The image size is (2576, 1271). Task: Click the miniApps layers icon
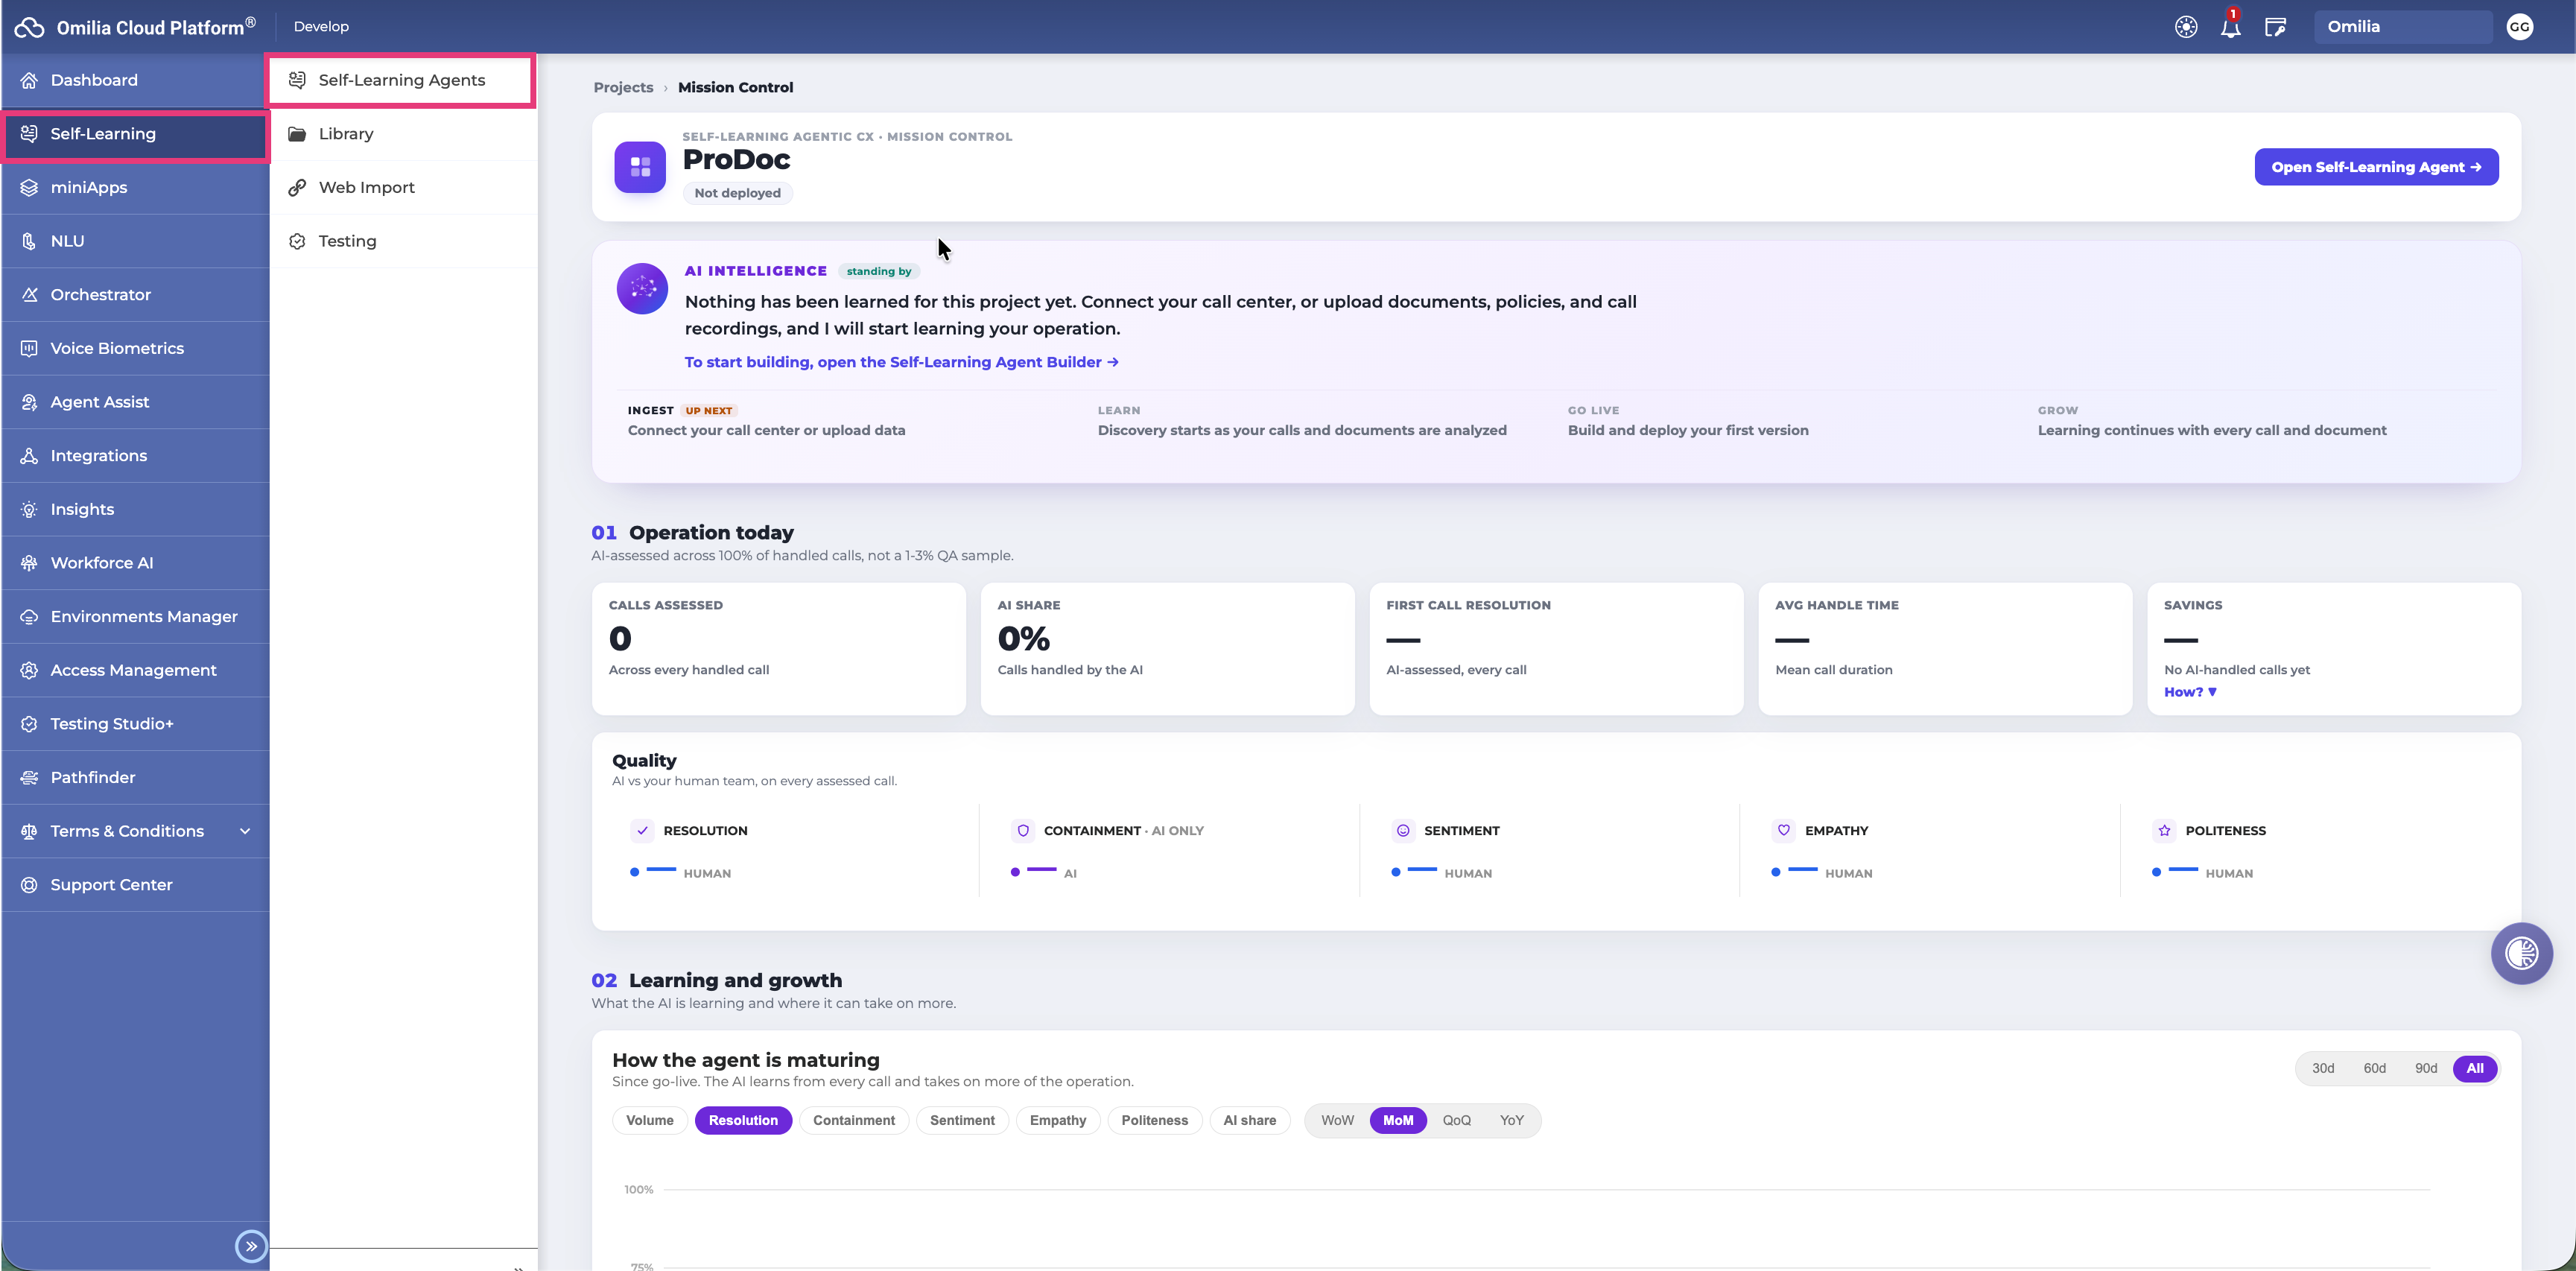tap(29, 187)
